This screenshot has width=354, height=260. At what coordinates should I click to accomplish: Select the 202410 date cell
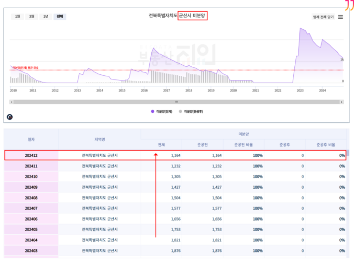[x=31, y=177]
